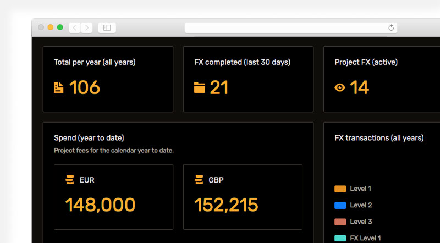Image resolution: width=440 pixels, height=243 pixels.
Task: Click the eye icon beside 14
Action: click(x=340, y=88)
